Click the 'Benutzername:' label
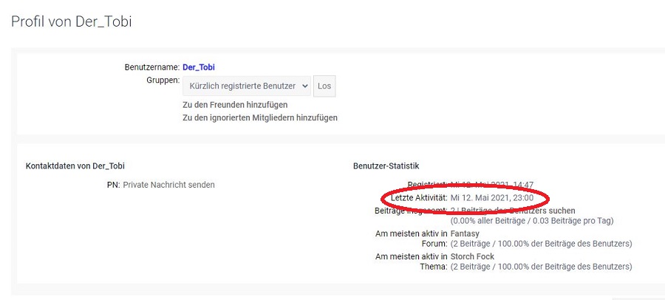This screenshot has height=300, width=665. [152, 67]
